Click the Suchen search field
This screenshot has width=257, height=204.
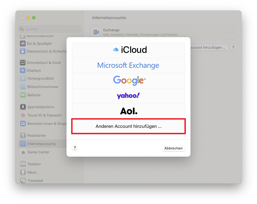(x=49, y=29)
